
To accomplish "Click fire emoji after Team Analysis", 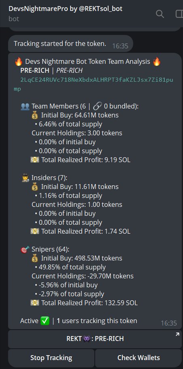I will 157,62.
